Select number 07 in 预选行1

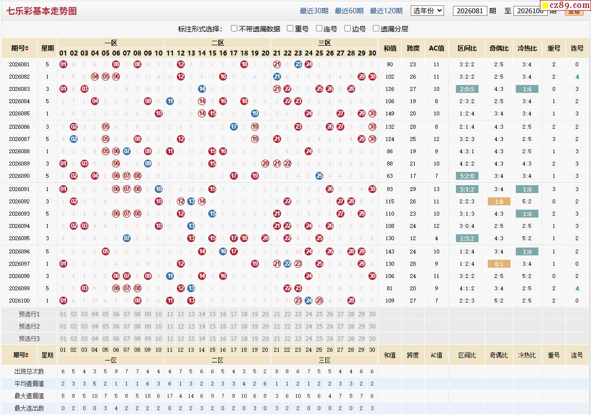tap(127, 314)
